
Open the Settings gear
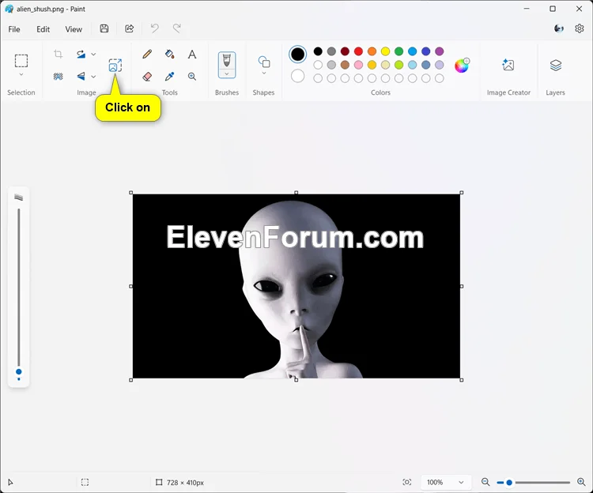click(579, 28)
